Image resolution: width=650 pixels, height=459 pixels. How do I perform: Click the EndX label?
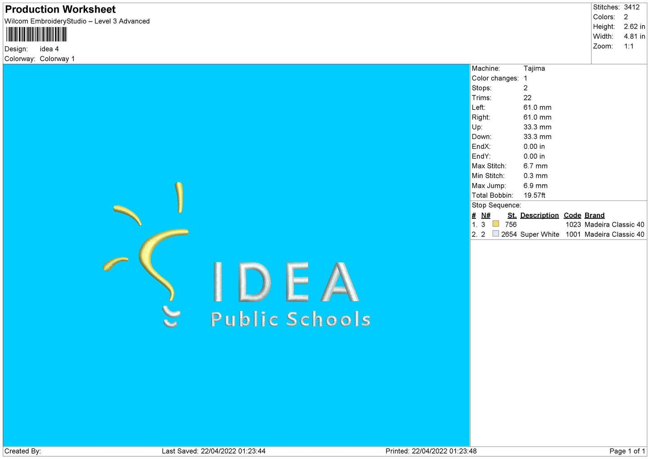pos(481,147)
